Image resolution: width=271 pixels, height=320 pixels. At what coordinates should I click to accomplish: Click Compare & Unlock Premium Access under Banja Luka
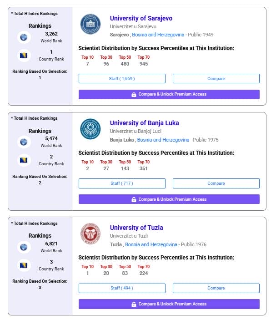(169, 199)
